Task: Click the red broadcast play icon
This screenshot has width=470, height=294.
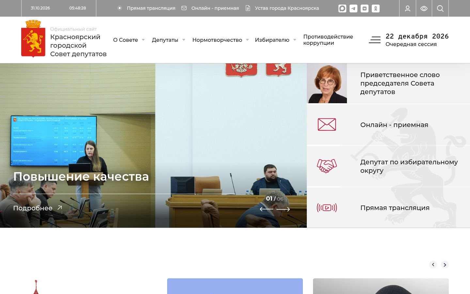Action: pos(327,208)
